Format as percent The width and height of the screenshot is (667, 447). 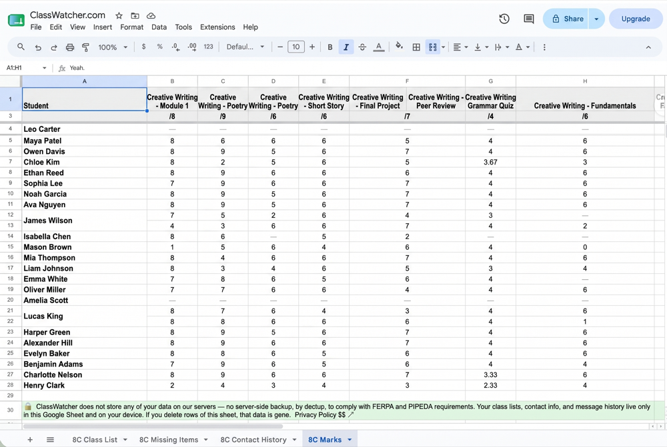(159, 47)
